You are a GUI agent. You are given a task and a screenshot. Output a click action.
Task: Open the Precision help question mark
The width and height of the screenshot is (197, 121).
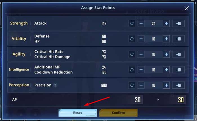pos(55,85)
